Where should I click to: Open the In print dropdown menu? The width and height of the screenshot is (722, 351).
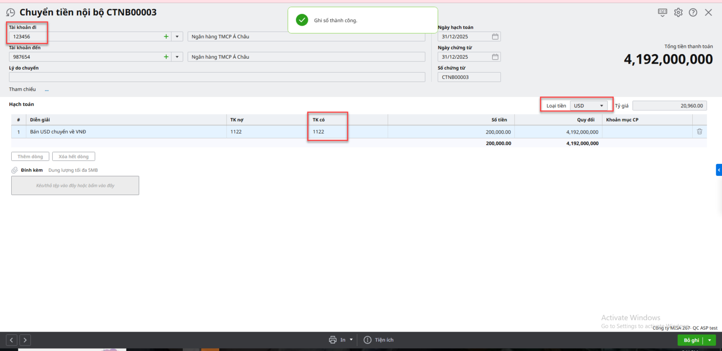click(x=351, y=340)
